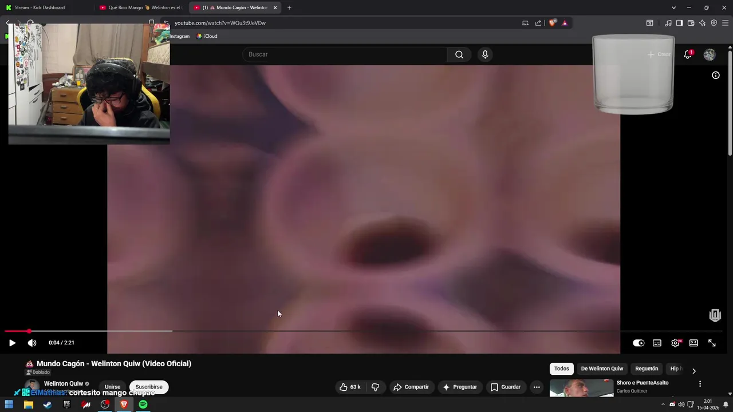The height and width of the screenshot is (412, 733).
Task: Click the address bar URL
Action: (x=220, y=23)
